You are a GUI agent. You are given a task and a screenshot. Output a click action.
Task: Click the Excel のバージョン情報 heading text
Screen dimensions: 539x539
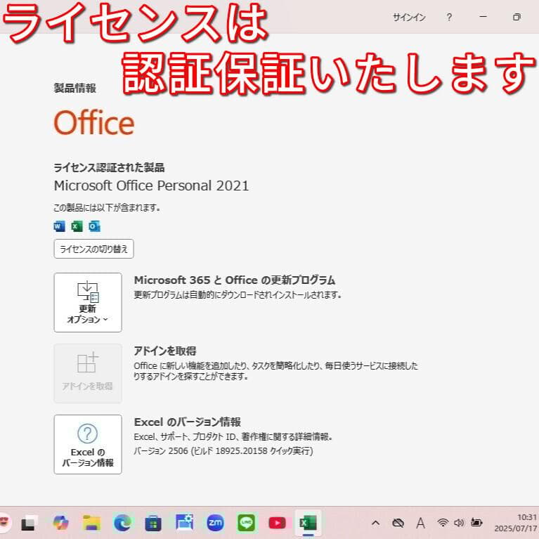point(188,422)
